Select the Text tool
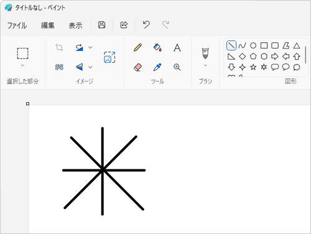Viewport: 311px width, 234px height. coord(177,48)
